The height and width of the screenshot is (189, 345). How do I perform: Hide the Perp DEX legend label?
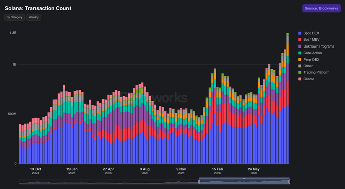[x=312, y=60]
